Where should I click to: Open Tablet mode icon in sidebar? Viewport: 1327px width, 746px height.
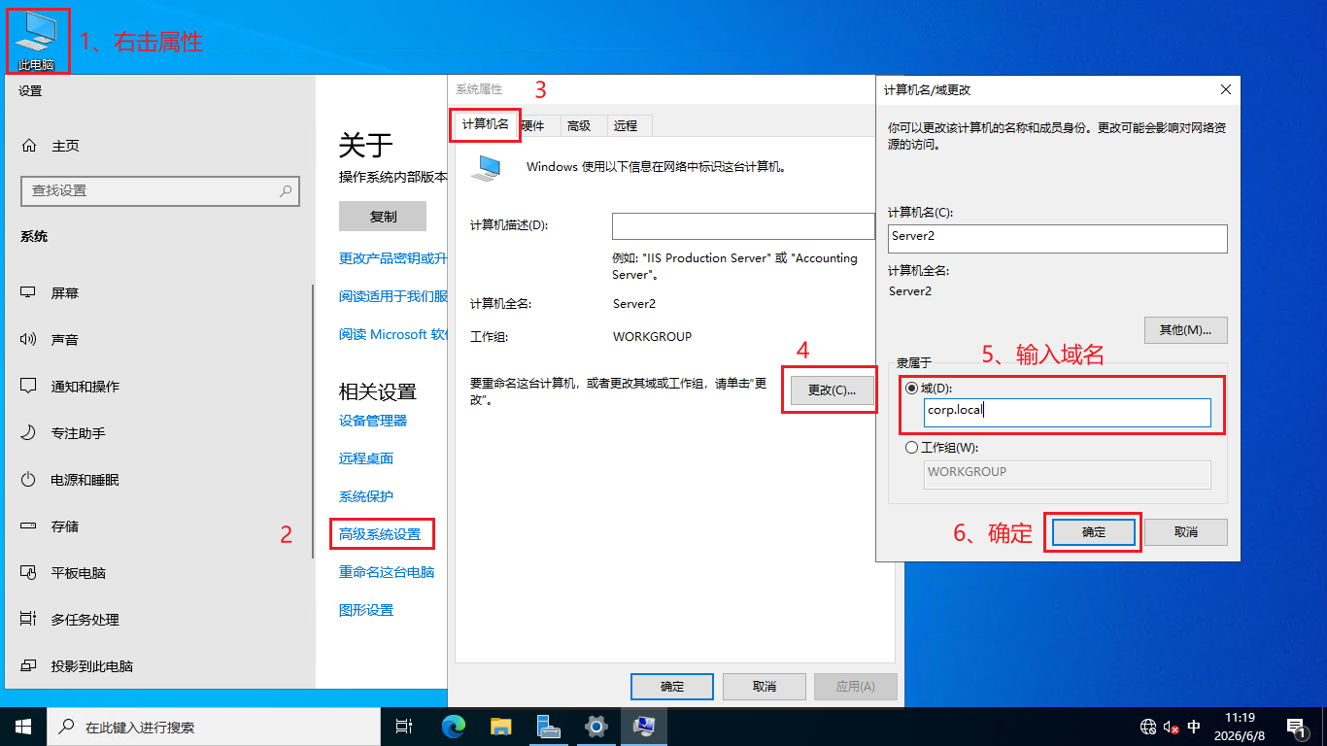[x=29, y=573]
